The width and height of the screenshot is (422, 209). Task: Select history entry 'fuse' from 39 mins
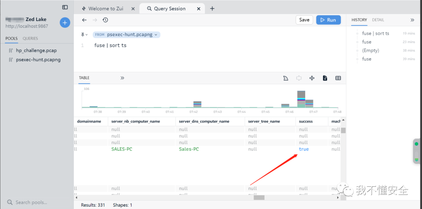[367, 59]
